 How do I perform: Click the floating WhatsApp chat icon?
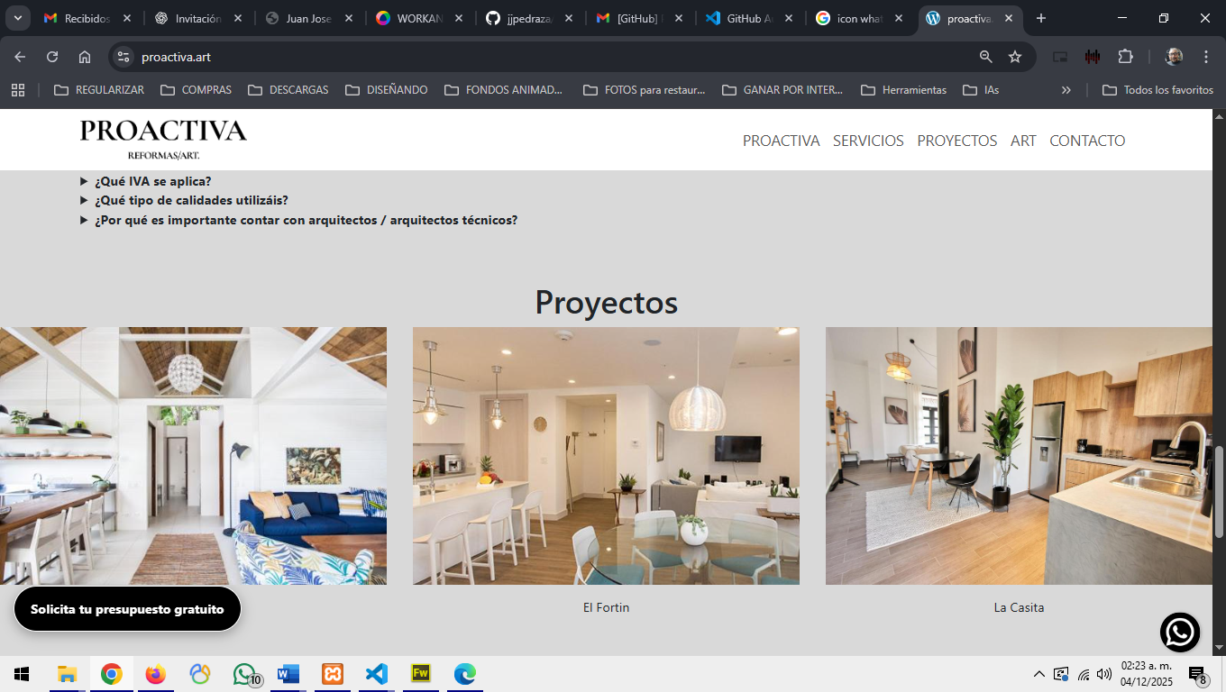[1180, 633]
